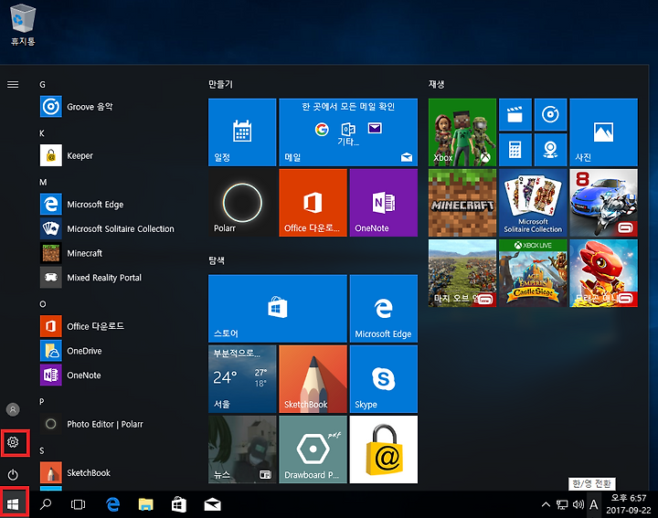Open Age of Empires Castle Siege tile
The image size is (658, 518).
533,273
